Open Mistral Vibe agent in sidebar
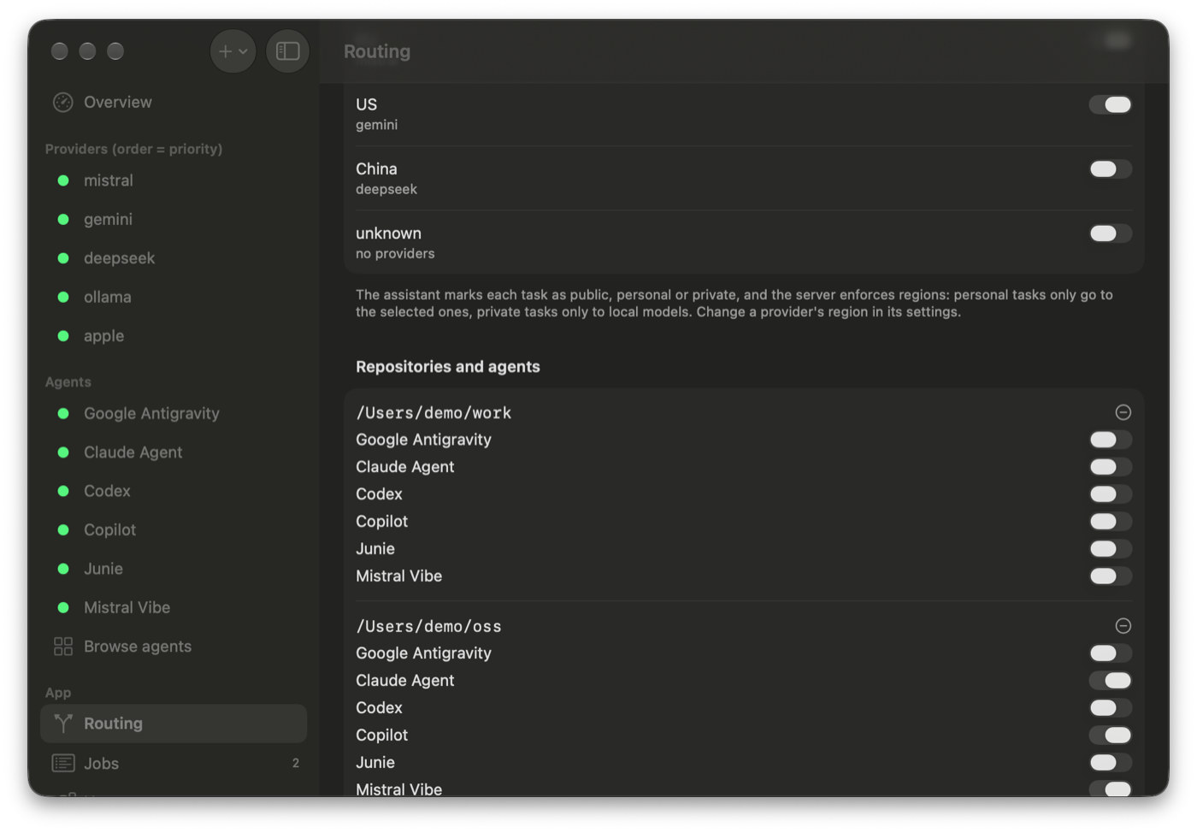 [174, 608]
